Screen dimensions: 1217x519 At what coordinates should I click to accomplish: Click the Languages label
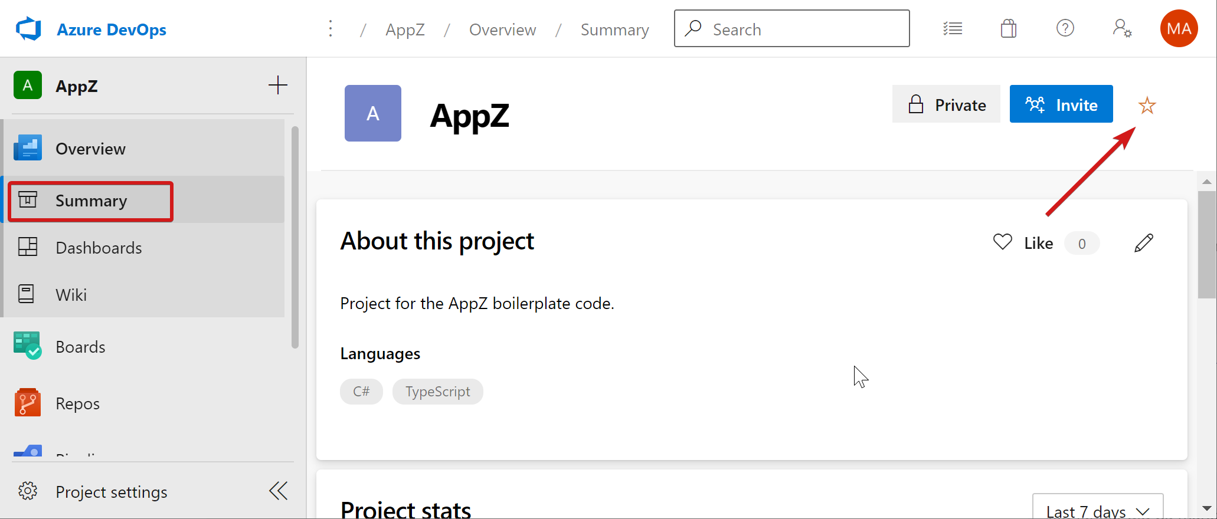pyautogui.click(x=380, y=353)
